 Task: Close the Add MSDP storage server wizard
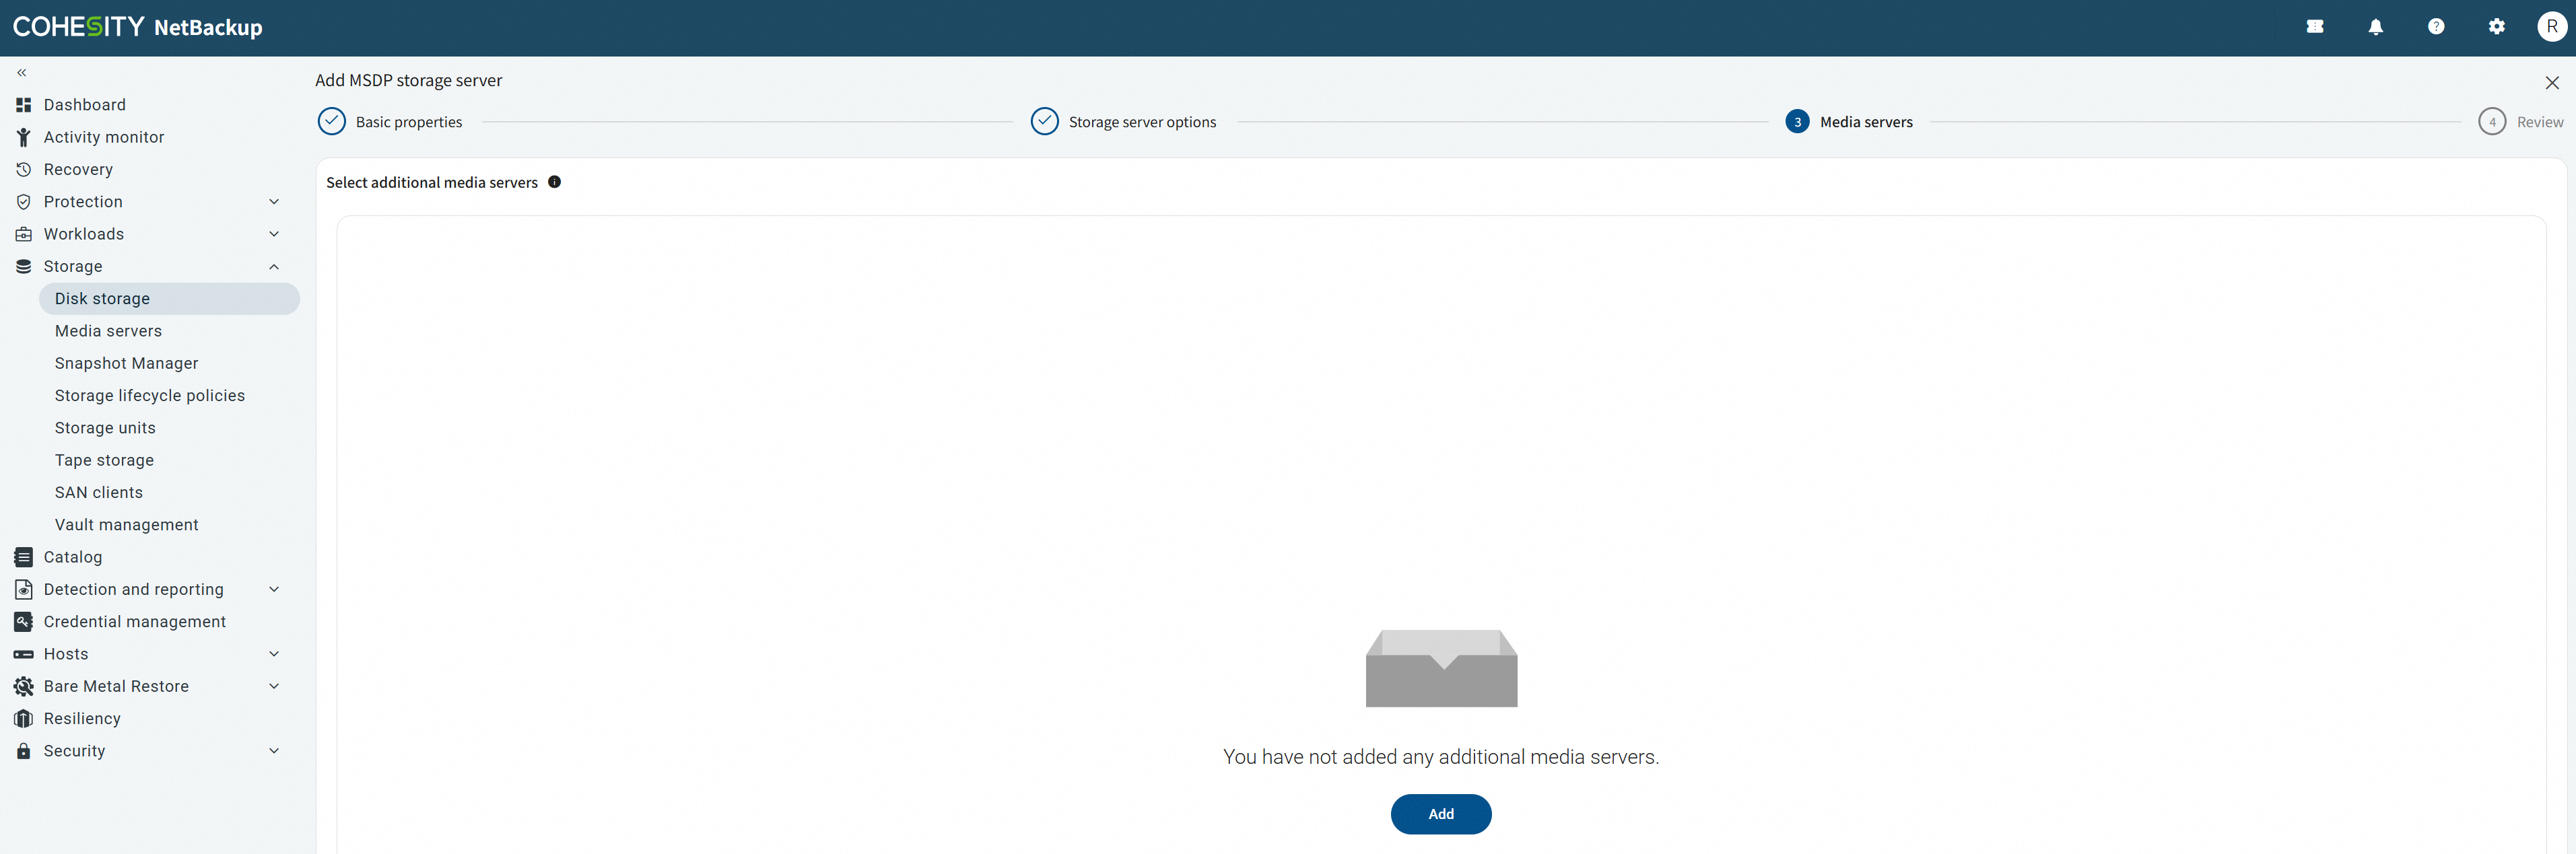(x=2552, y=83)
